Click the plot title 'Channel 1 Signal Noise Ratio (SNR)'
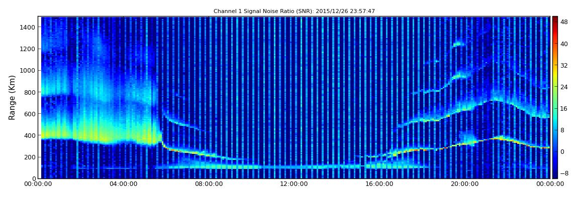 pyautogui.click(x=294, y=12)
